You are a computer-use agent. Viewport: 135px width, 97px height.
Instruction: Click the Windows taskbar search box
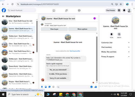click(x=25, y=94)
